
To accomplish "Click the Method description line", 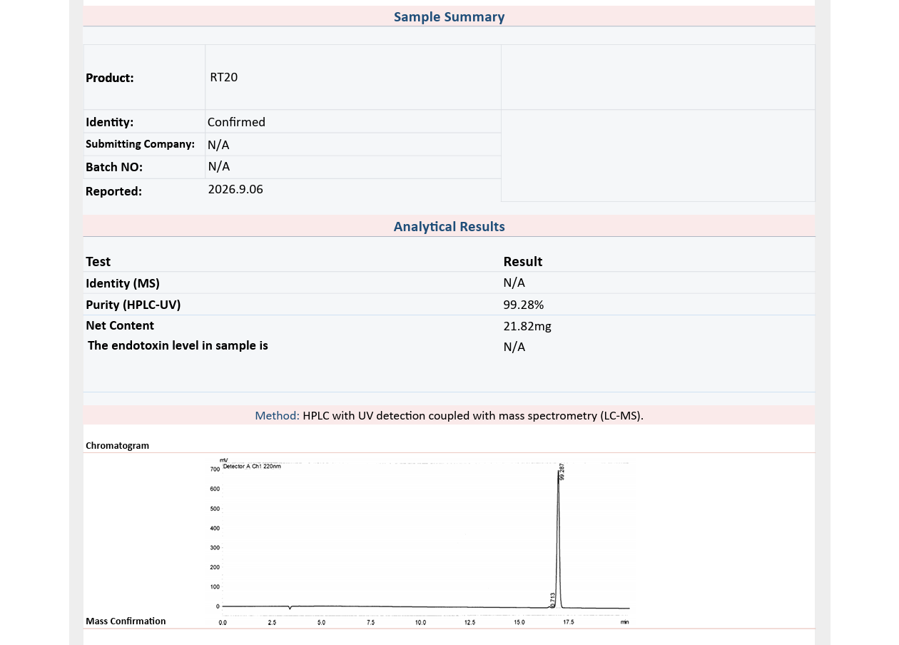I will click(x=449, y=415).
